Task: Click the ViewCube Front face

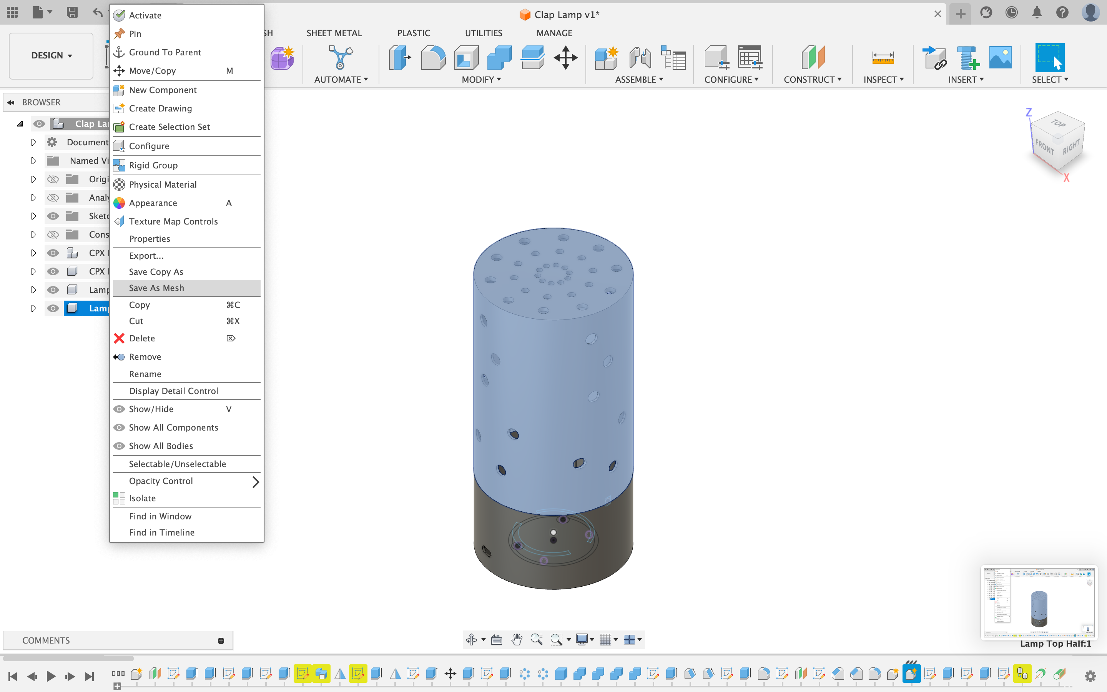Action: tap(1044, 147)
